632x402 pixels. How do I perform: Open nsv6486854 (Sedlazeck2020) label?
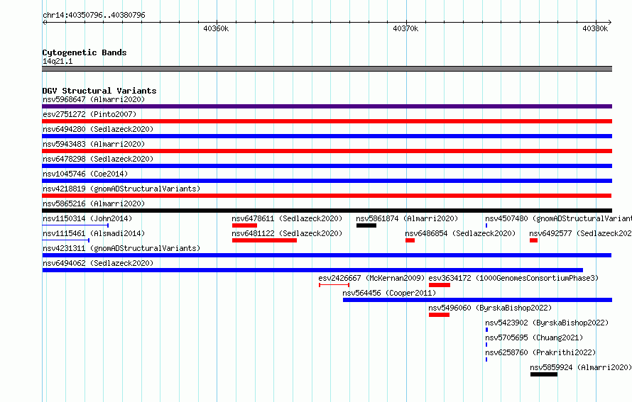[460, 233]
